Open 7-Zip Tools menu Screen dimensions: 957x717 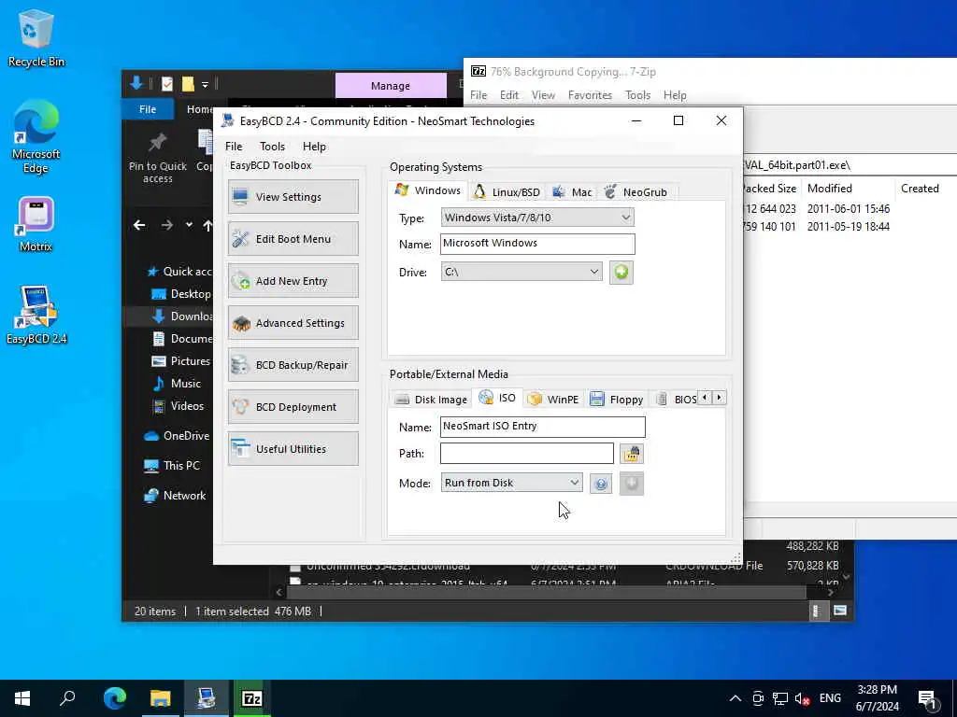[x=637, y=95]
